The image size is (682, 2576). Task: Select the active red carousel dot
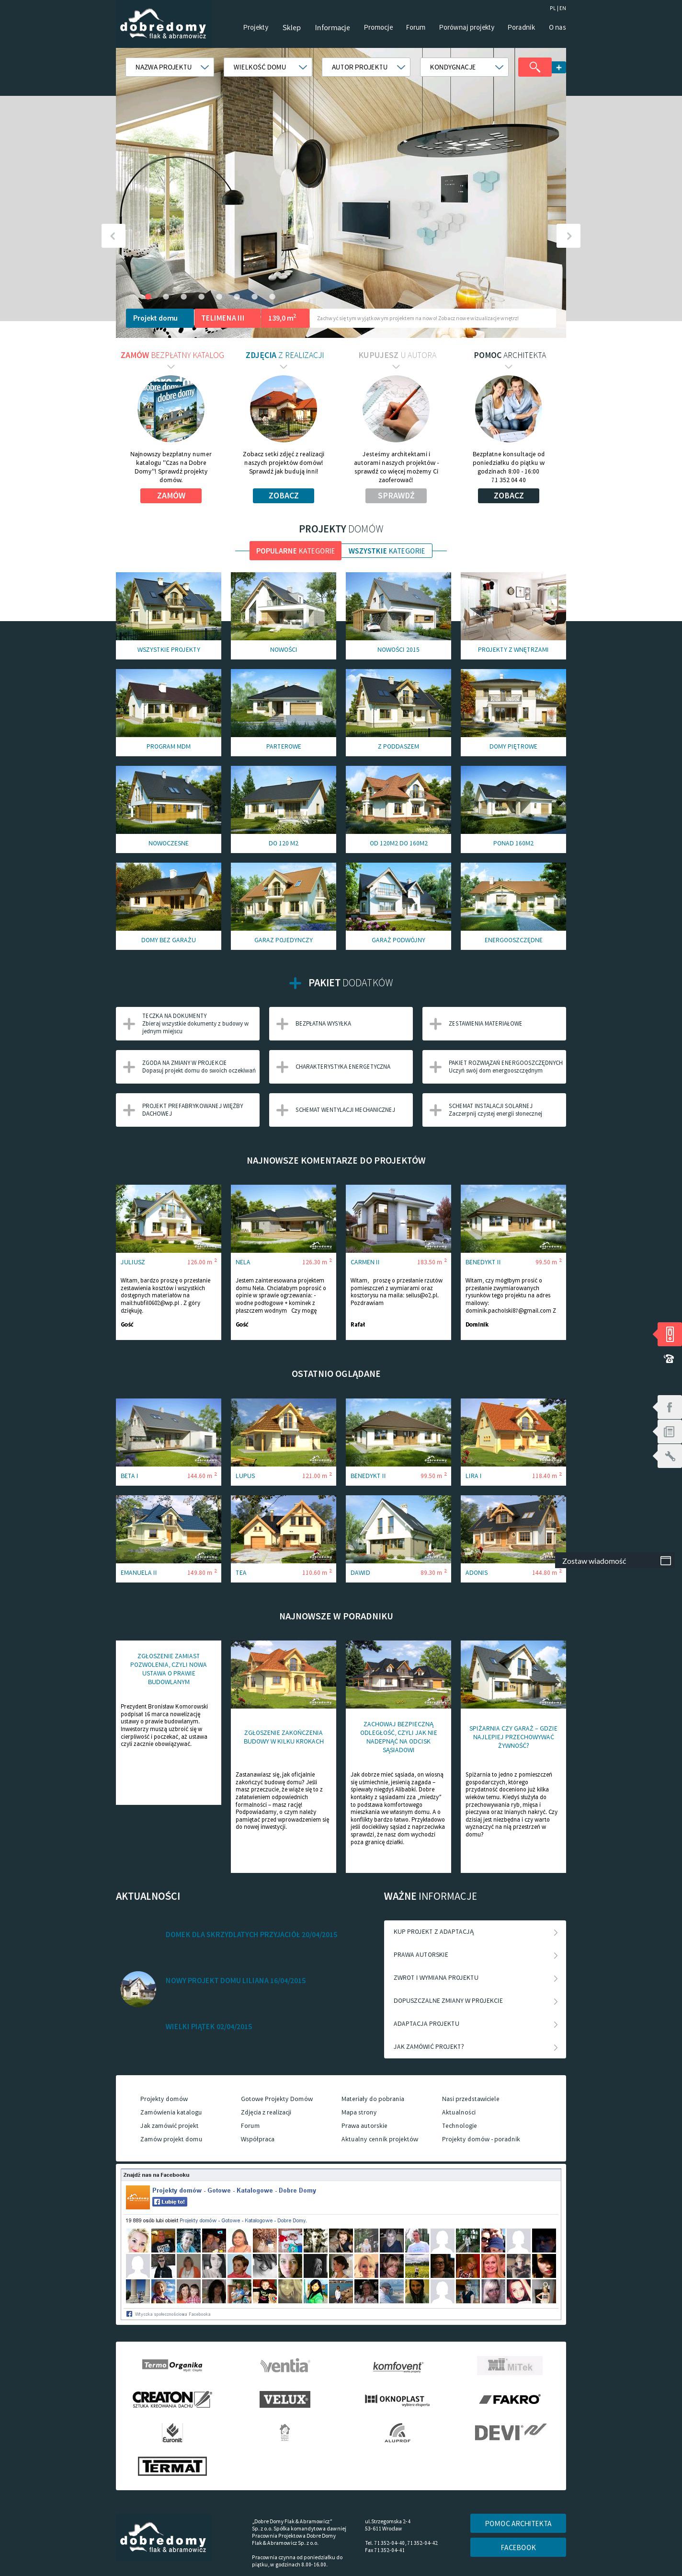pyautogui.click(x=147, y=296)
